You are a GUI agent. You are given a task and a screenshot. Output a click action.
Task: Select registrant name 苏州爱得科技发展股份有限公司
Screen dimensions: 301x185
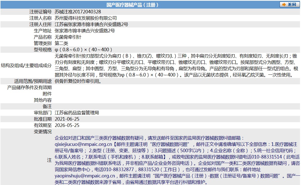point(86,18)
